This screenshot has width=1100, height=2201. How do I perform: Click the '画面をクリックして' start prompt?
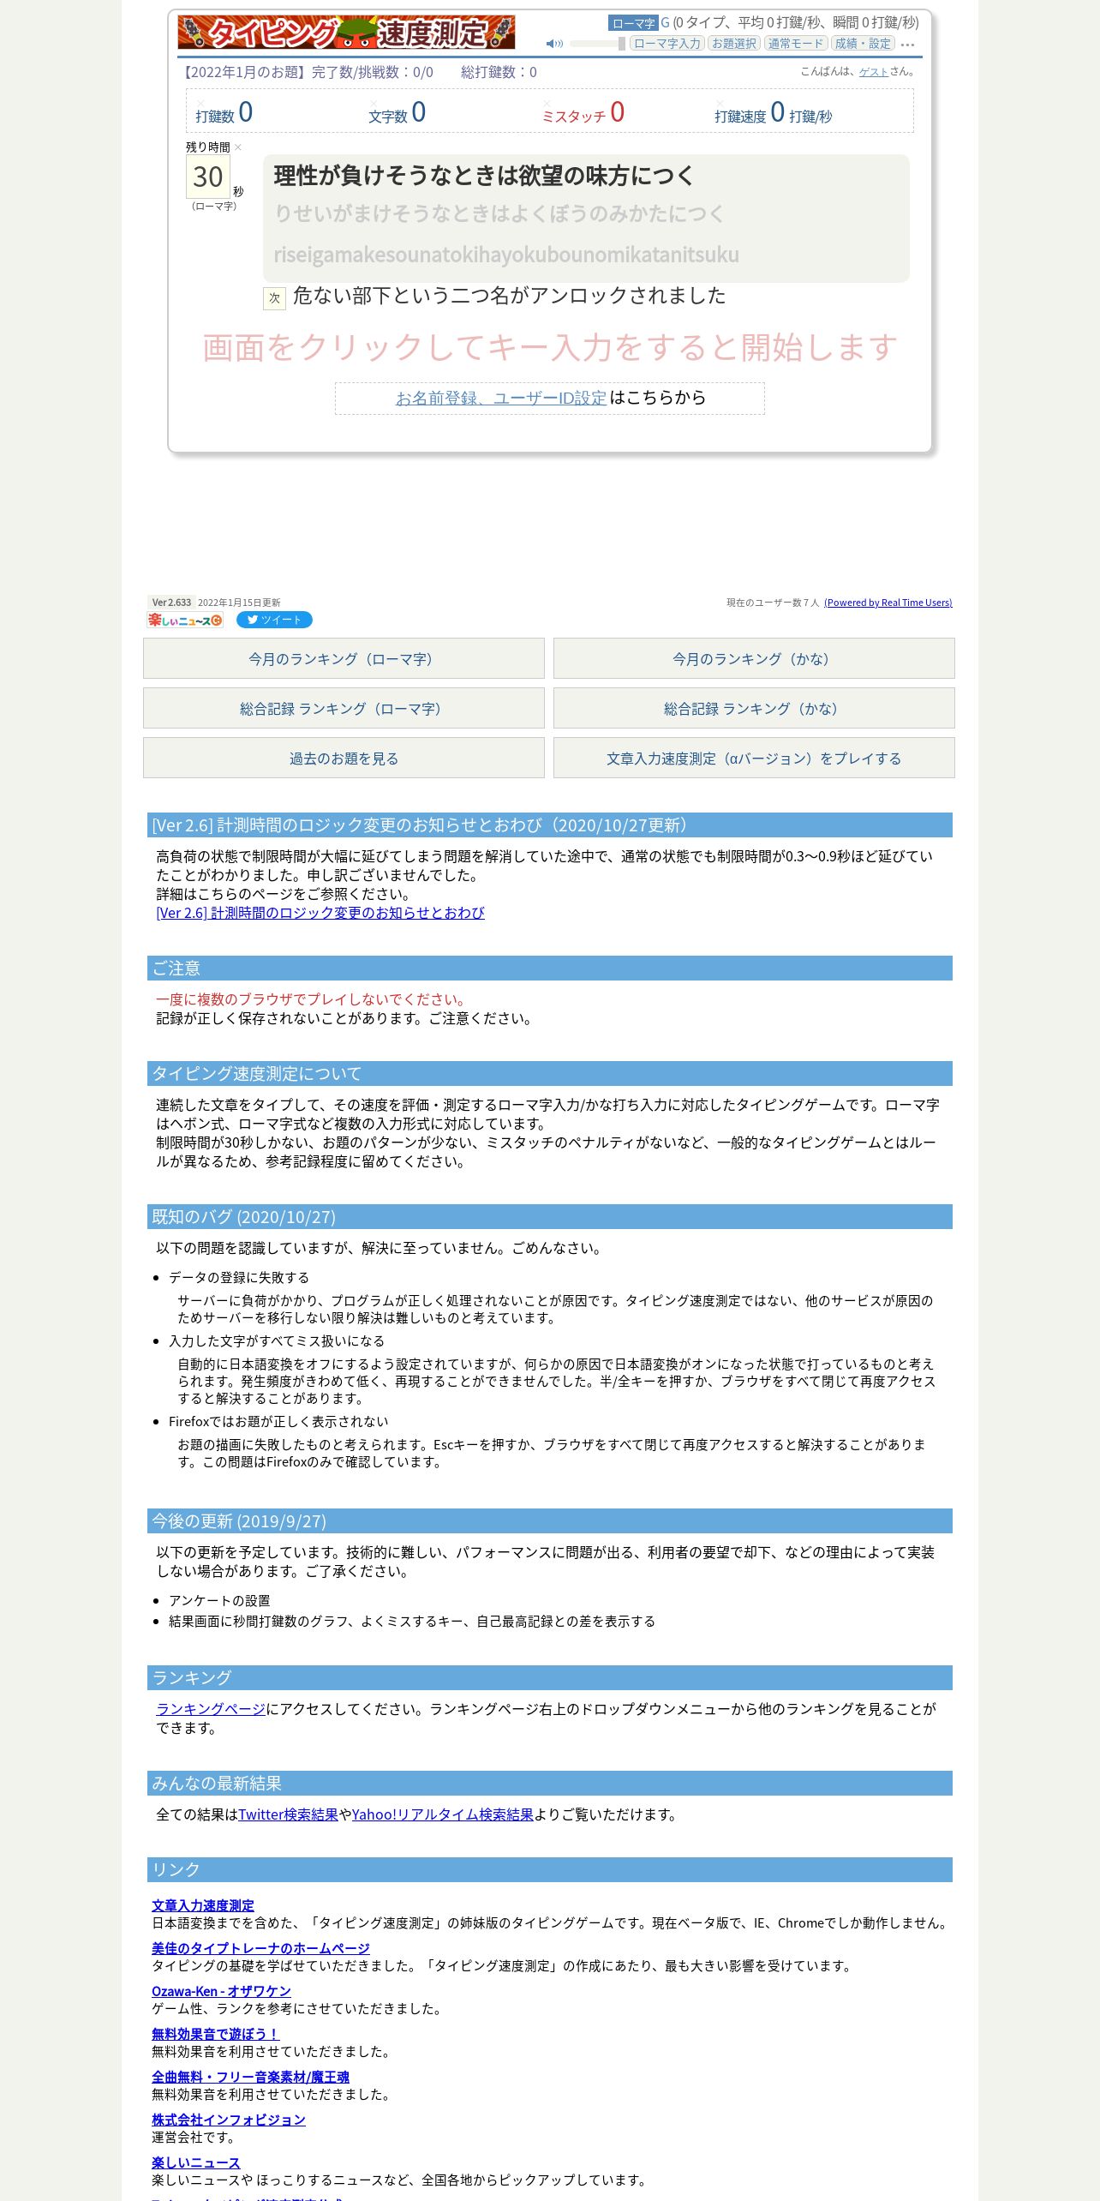click(549, 347)
